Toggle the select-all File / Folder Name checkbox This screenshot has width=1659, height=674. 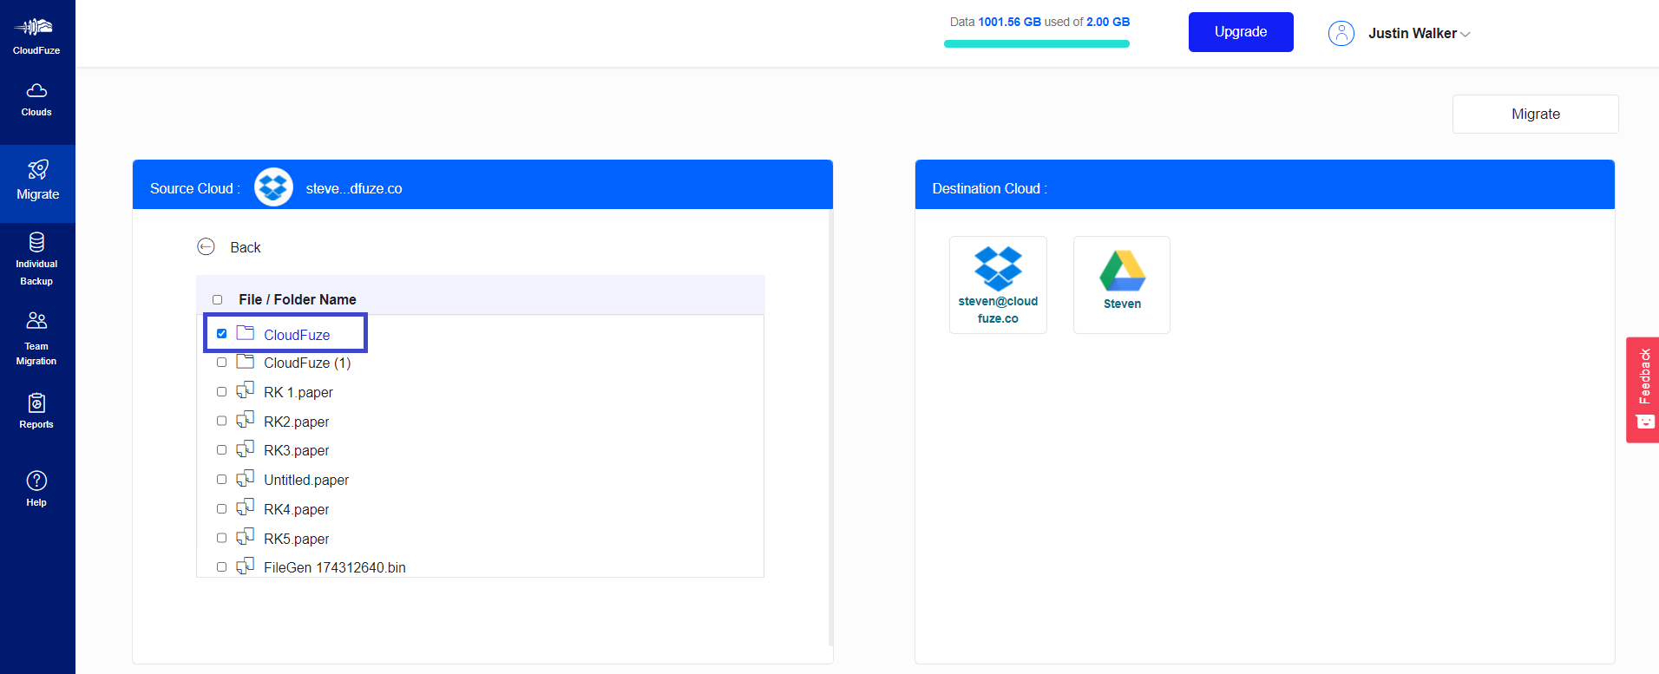tap(218, 299)
